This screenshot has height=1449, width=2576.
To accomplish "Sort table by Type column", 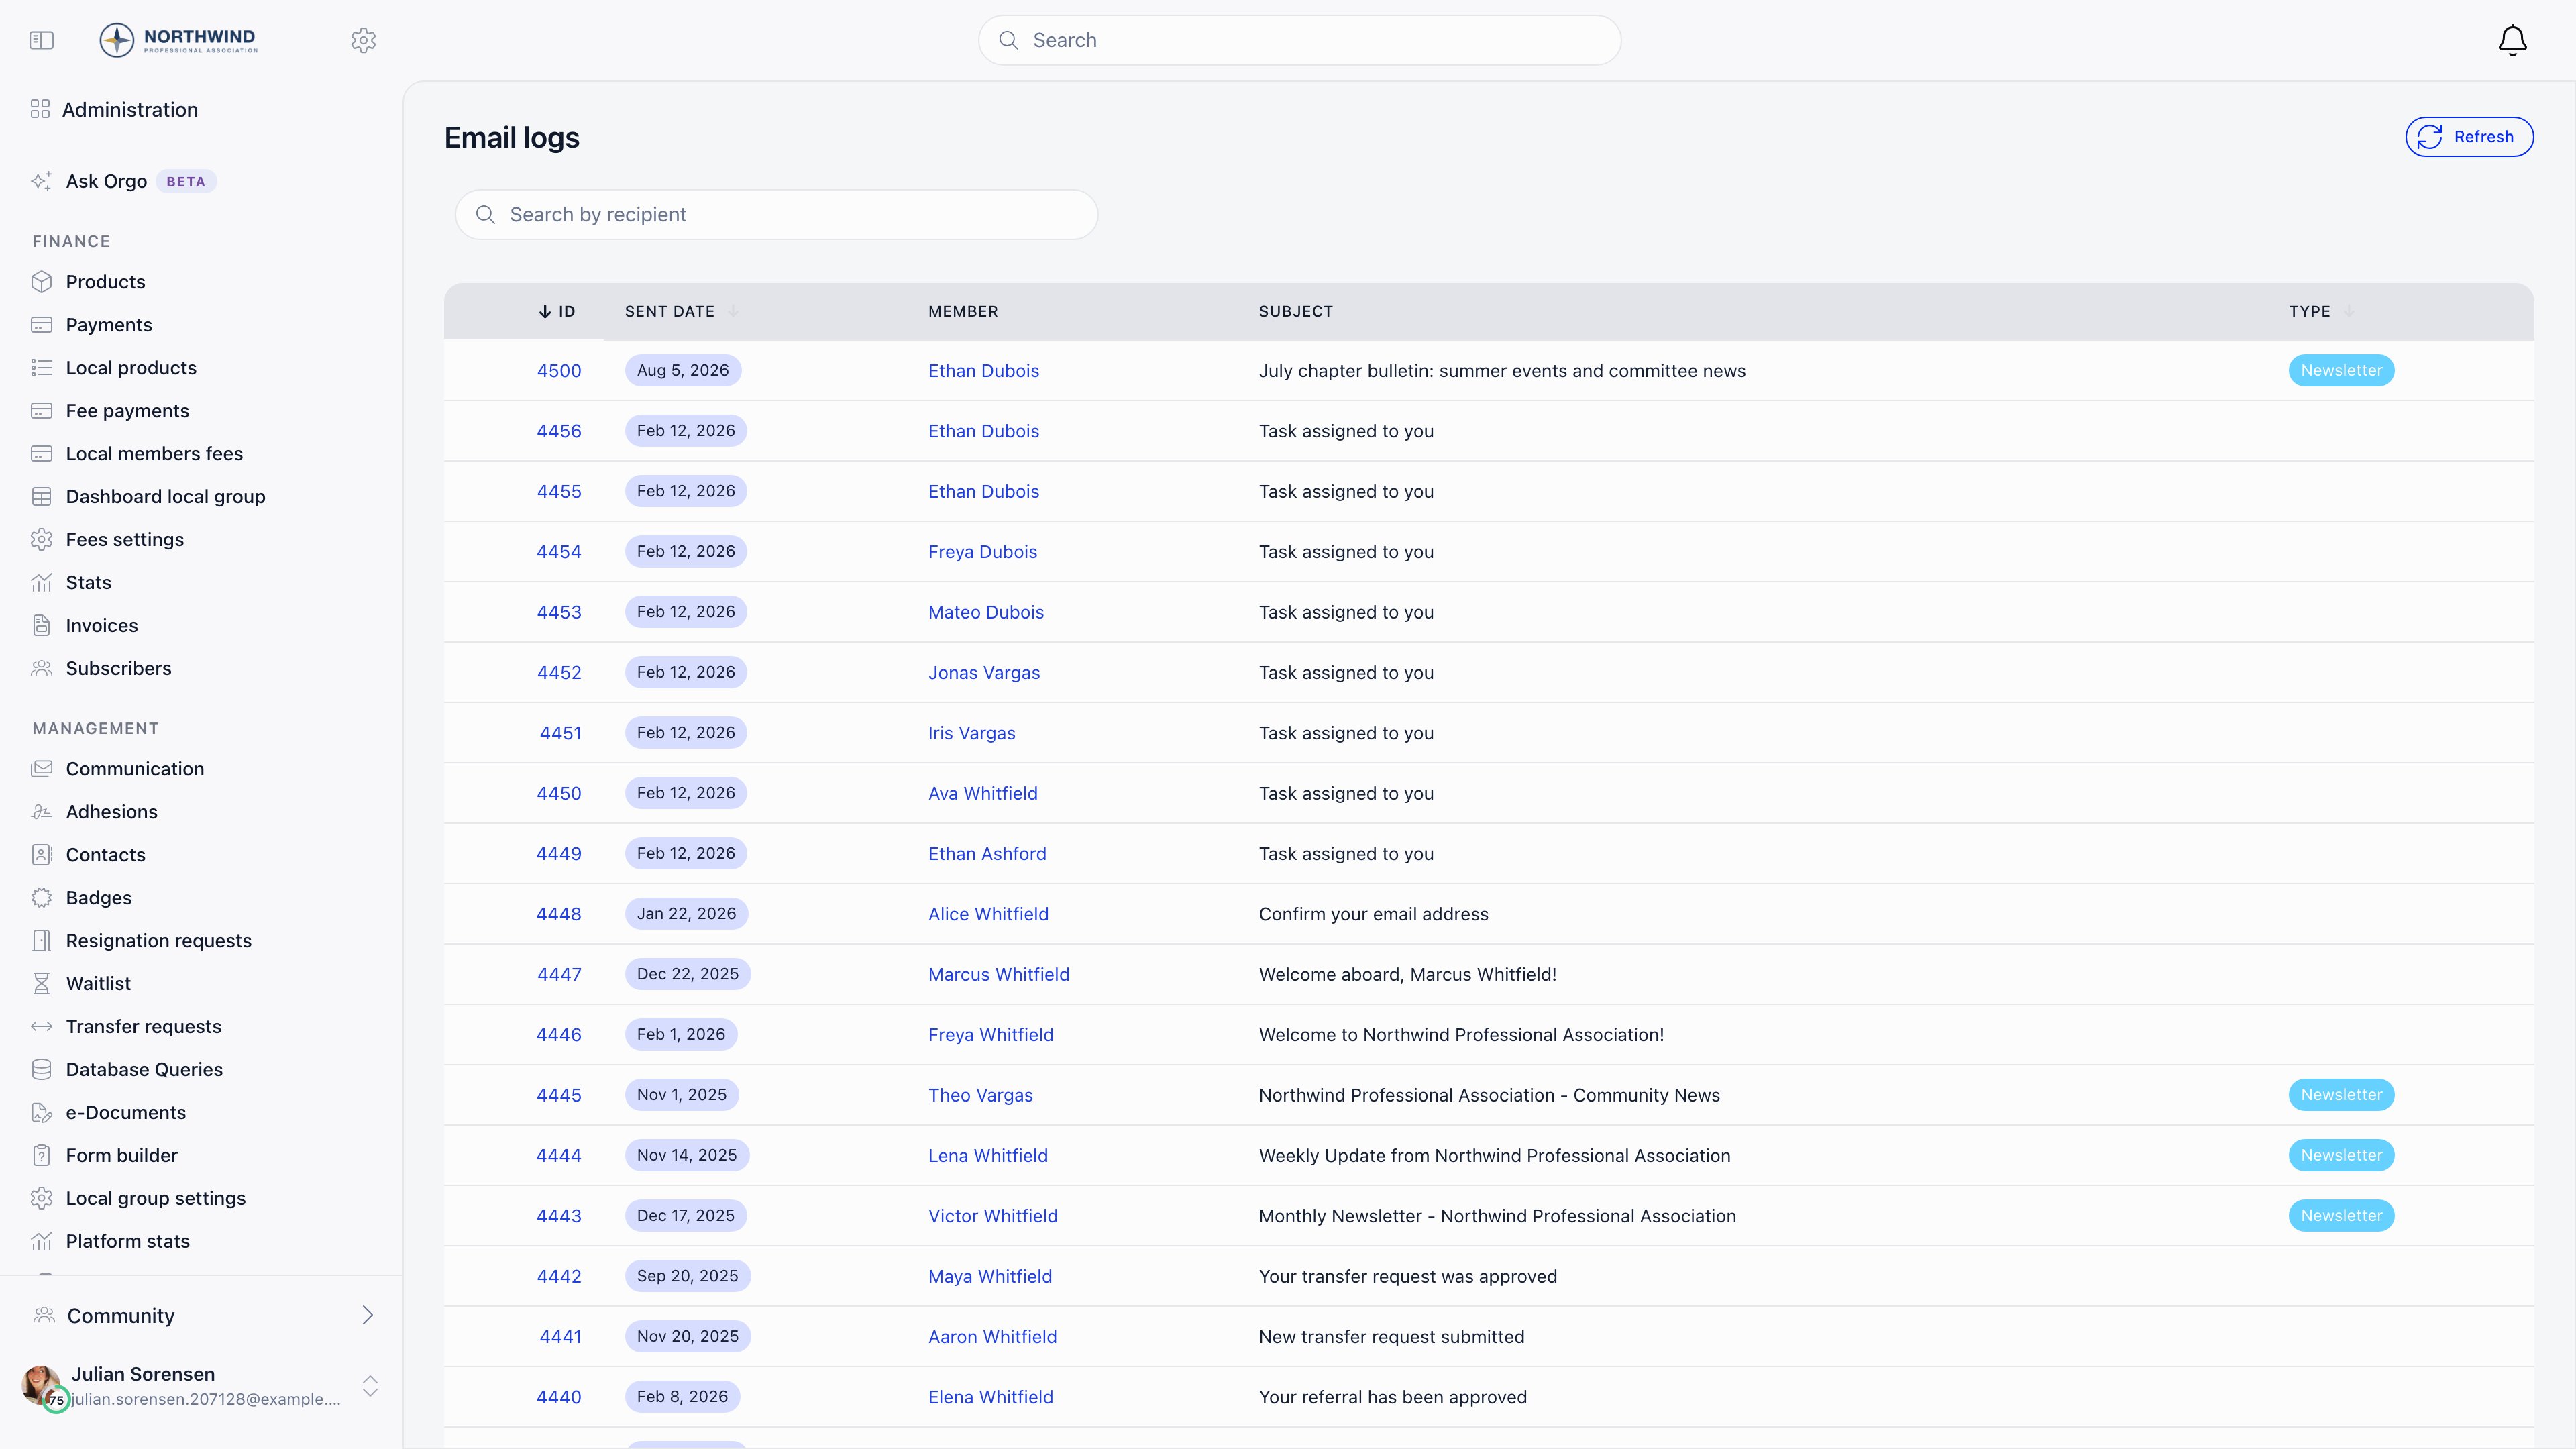I will pyautogui.click(x=2321, y=311).
